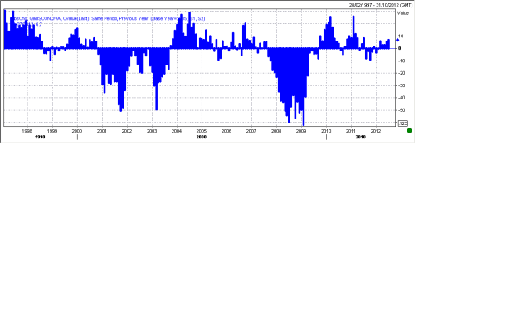Image resolution: width=531 pixels, height=334 pixels.
Task: Click the 1990 decade label below the axis
Action: click(x=27, y=138)
